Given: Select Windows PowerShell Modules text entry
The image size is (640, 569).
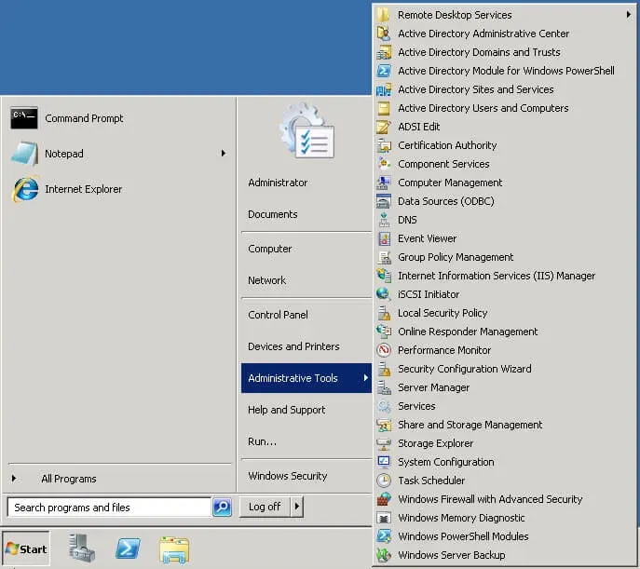Looking at the screenshot, I should tap(463, 536).
